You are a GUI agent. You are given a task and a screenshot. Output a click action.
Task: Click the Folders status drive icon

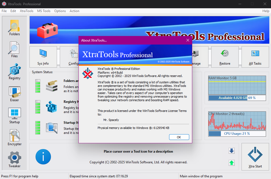coord(52,86)
